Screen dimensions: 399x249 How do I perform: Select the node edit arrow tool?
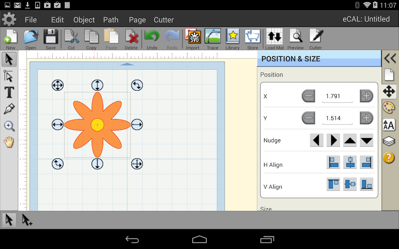pyautogui.click(x=9, y=76)
